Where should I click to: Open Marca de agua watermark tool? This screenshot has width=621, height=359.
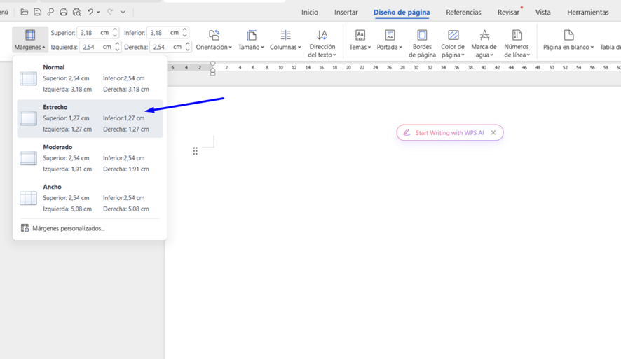484,36
